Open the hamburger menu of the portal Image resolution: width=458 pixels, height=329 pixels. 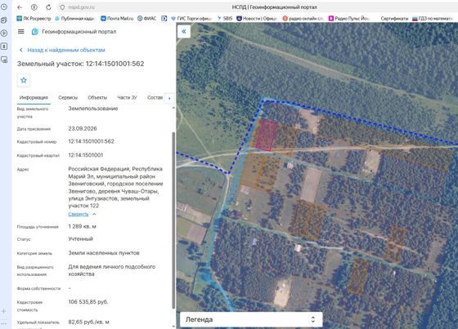[21, 32]
